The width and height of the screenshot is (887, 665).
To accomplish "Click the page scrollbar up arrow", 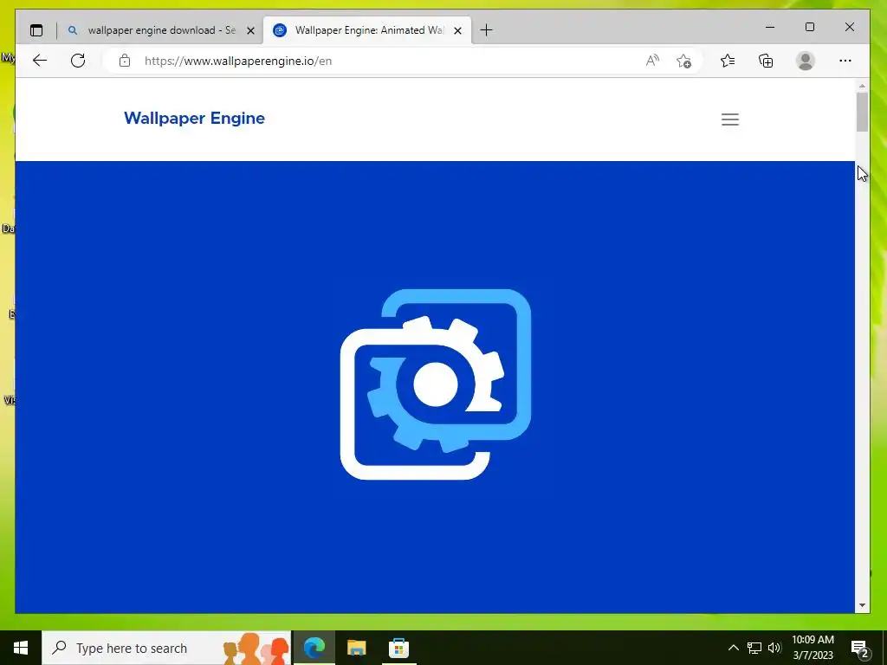I will tap(862, 86).
